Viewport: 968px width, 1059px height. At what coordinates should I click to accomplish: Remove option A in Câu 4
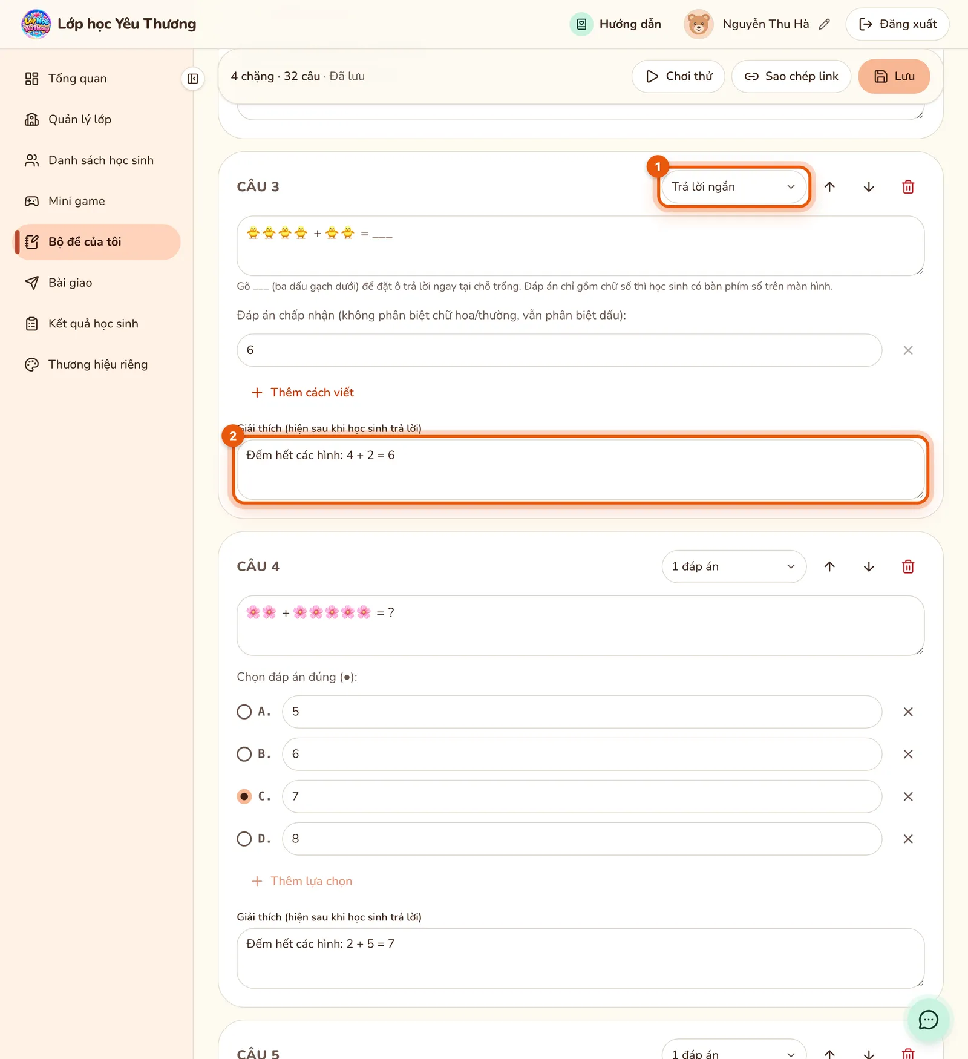tap(908, 712)
